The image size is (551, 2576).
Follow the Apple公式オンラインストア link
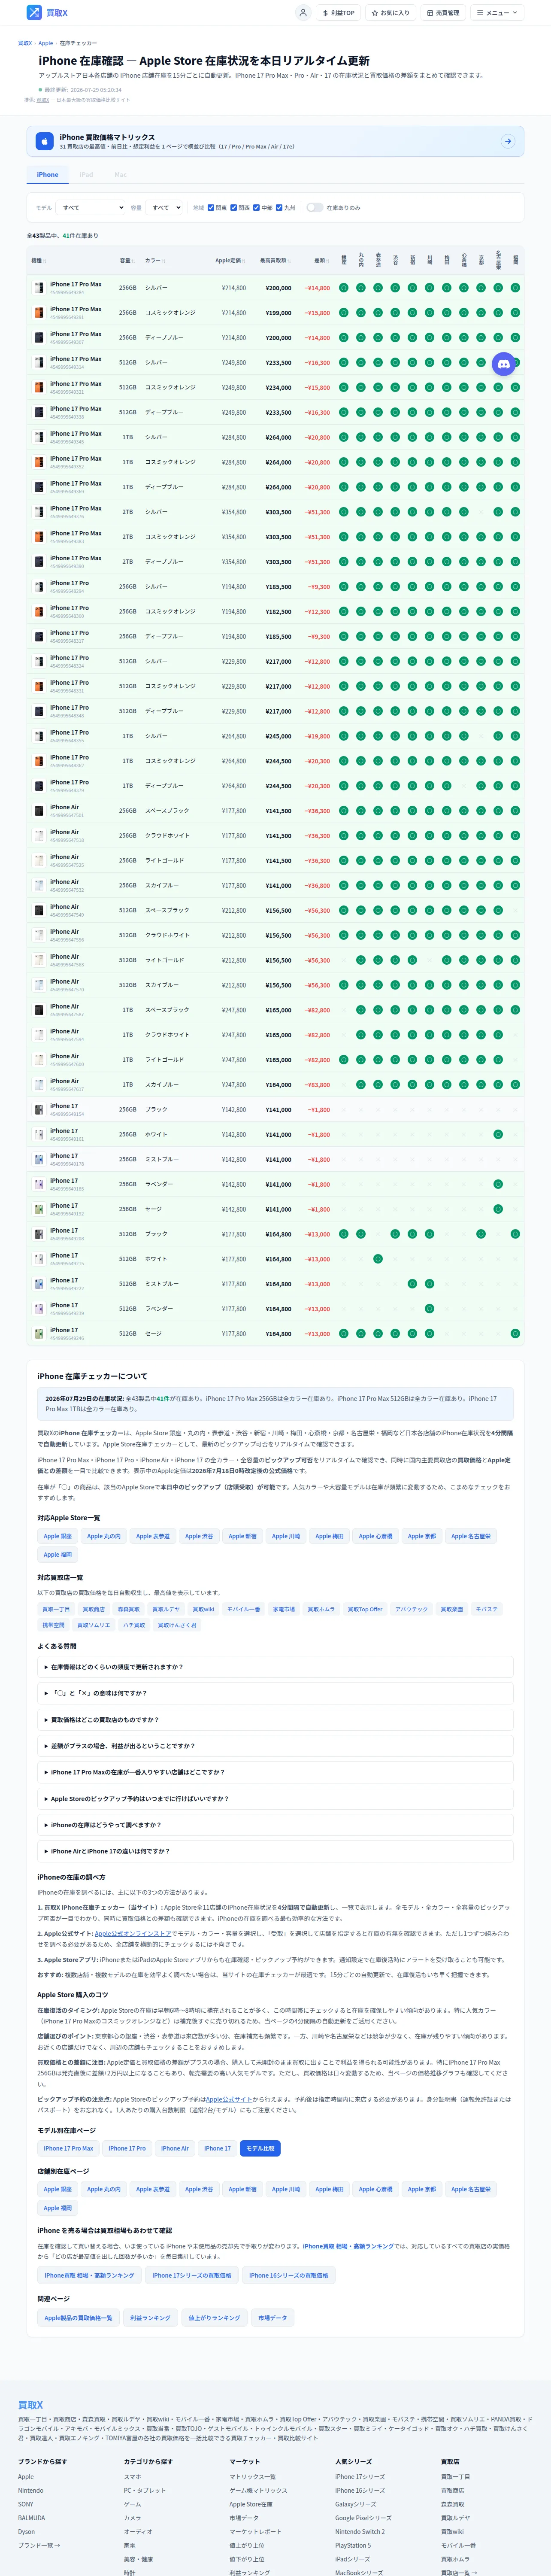coord(132,1934)
